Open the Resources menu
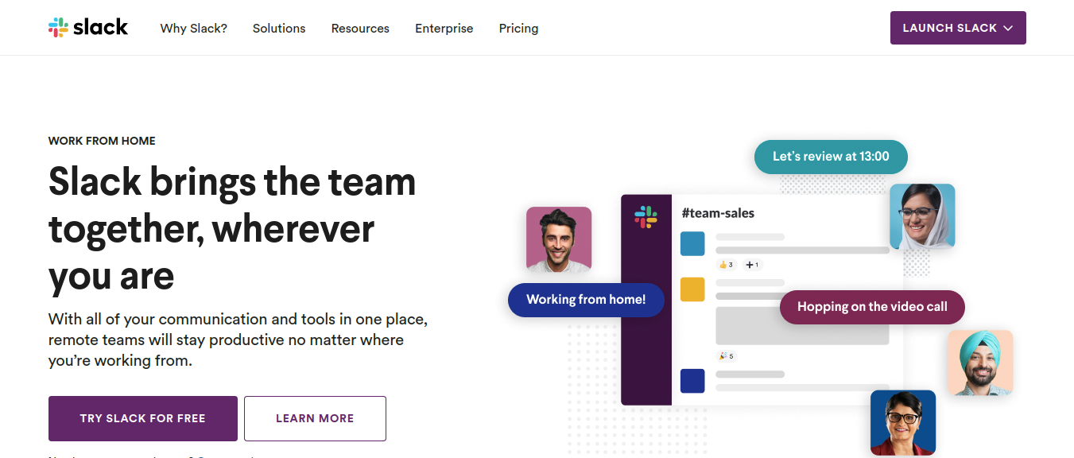Screen dimensions: 1074x458 click(x=360, y=28)
